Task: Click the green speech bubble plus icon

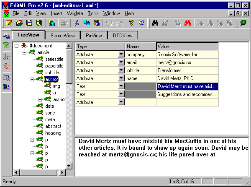Action: coord(243,23)
